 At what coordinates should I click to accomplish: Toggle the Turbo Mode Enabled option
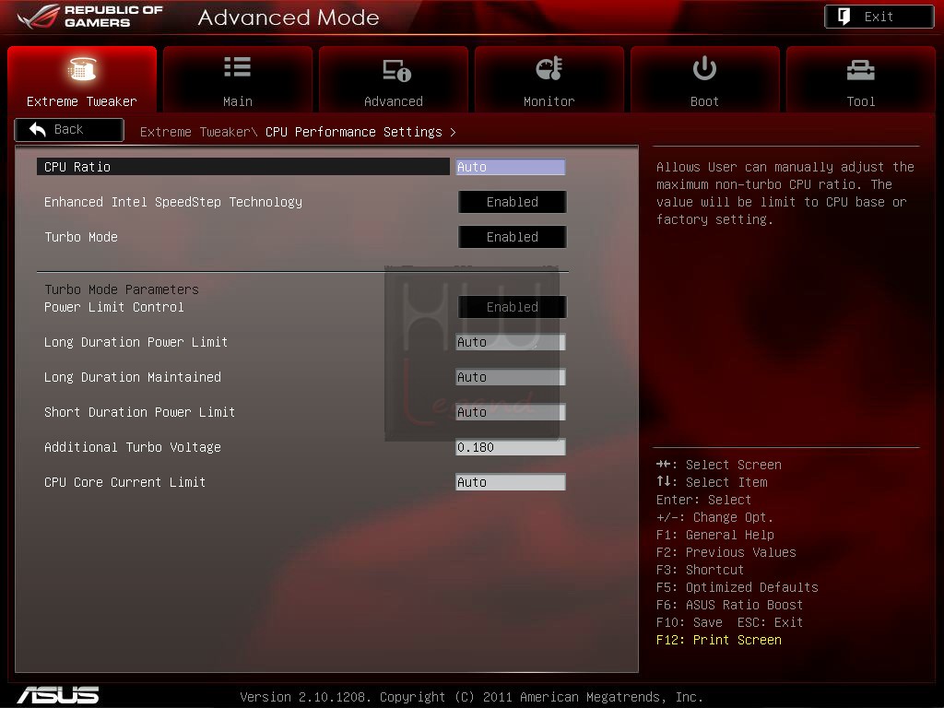[513, 237]
